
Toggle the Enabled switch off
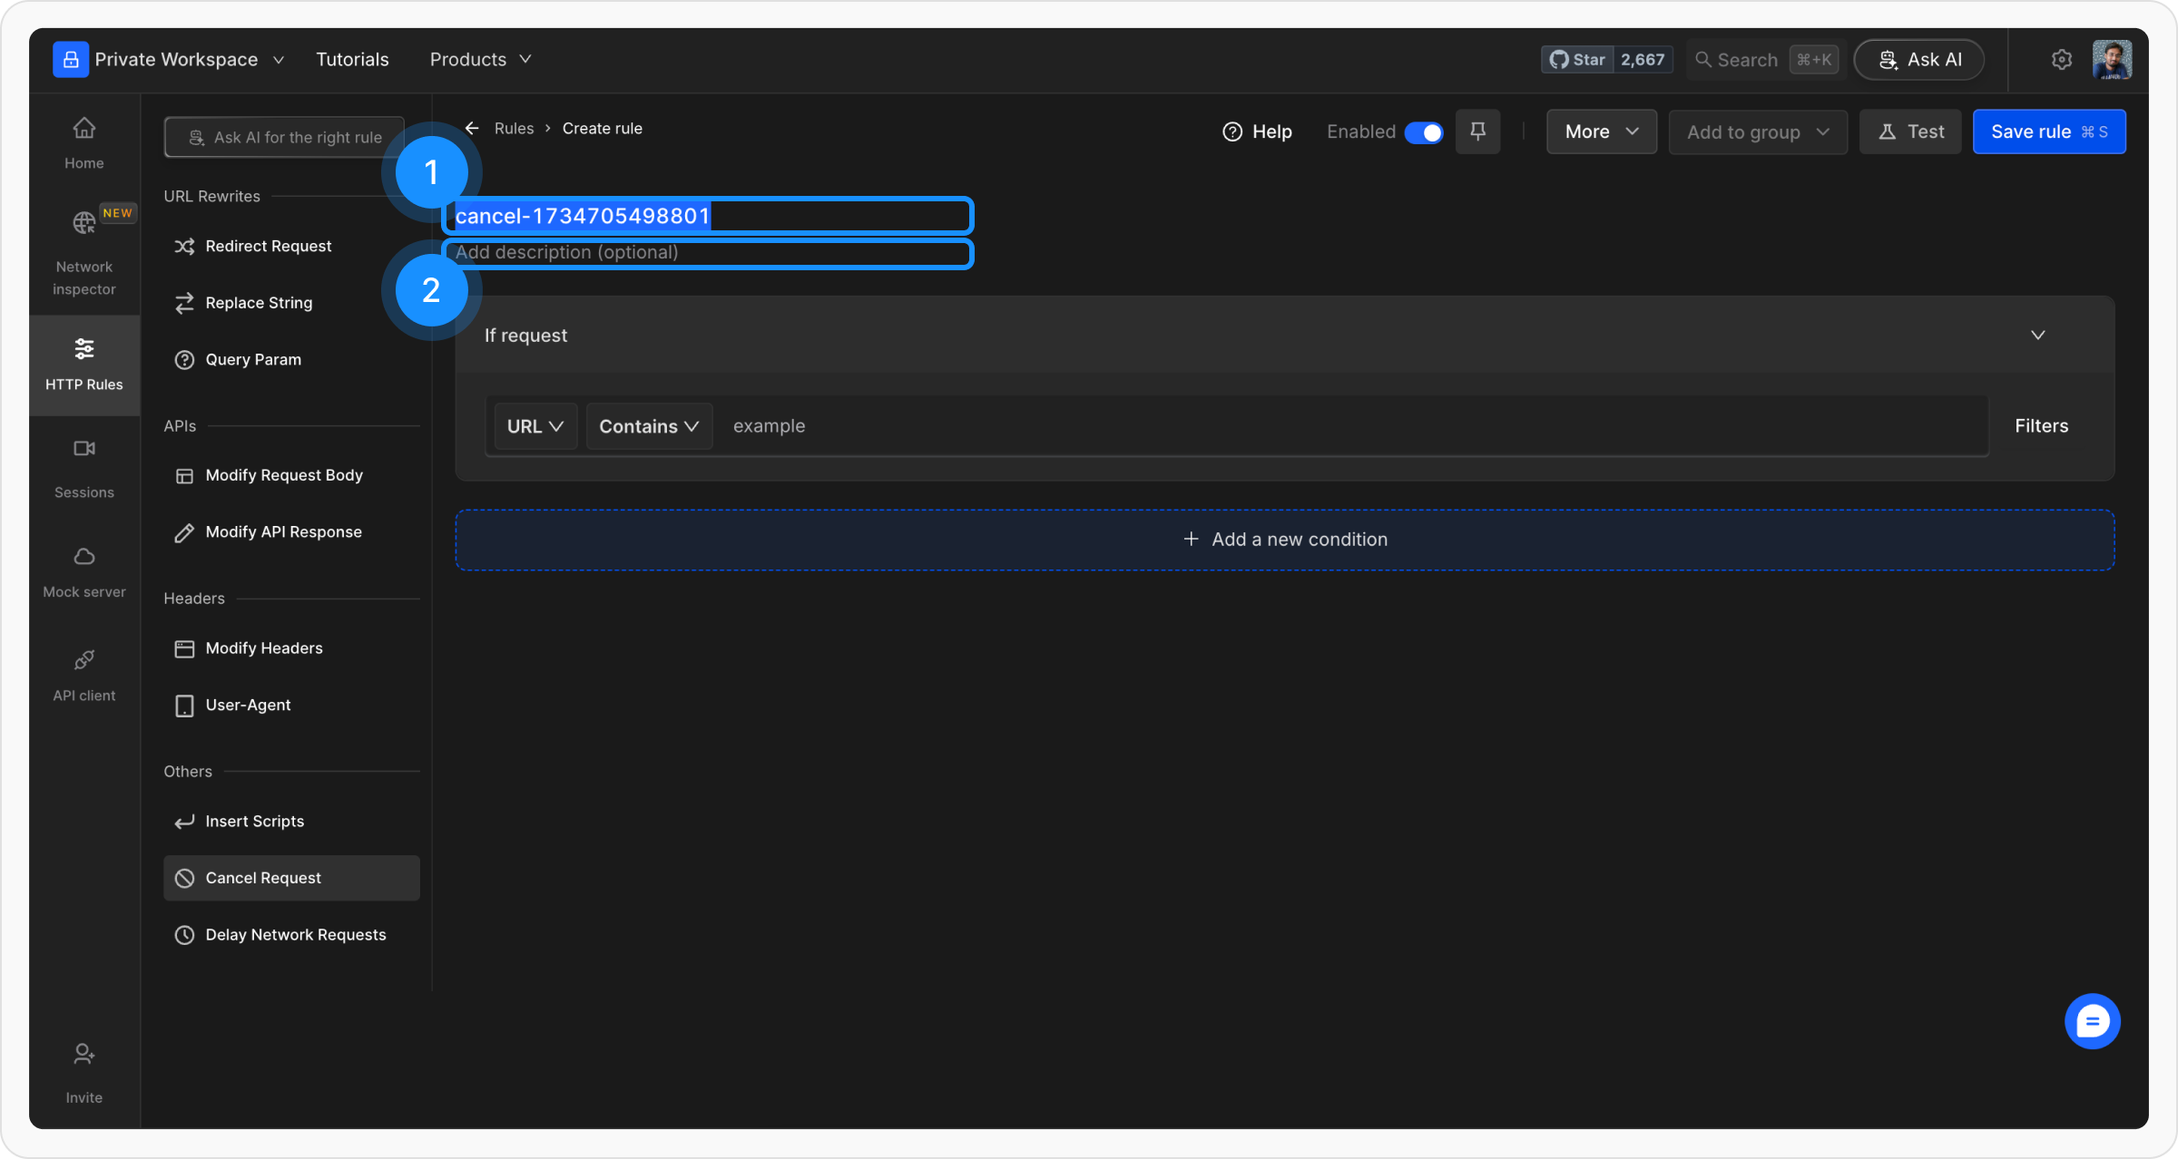click(1423, 132)
